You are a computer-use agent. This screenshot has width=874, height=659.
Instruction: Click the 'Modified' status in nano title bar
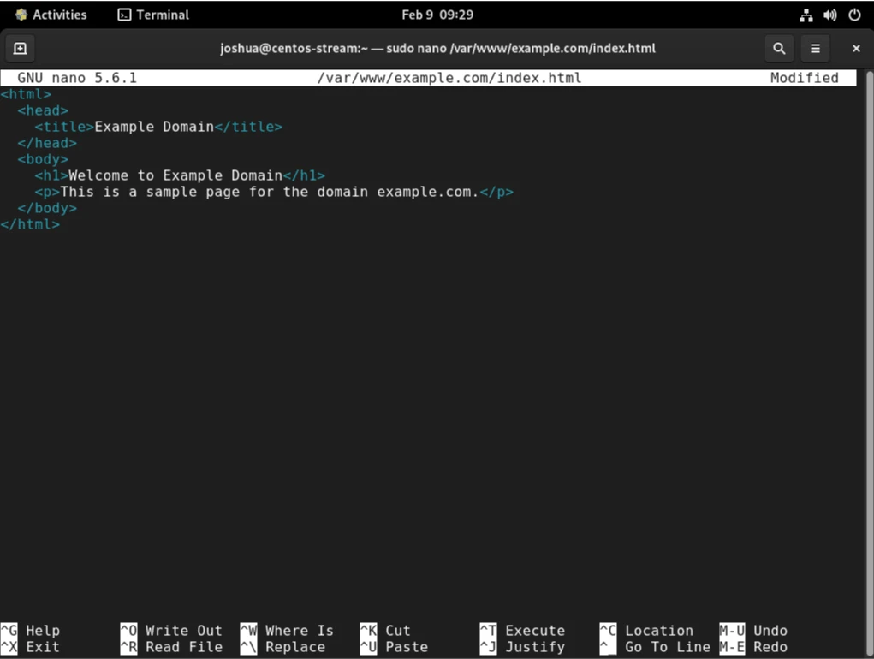(x=805, y=78)
